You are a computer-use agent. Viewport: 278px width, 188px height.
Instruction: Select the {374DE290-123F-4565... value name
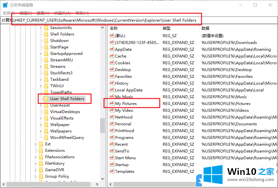137,42
